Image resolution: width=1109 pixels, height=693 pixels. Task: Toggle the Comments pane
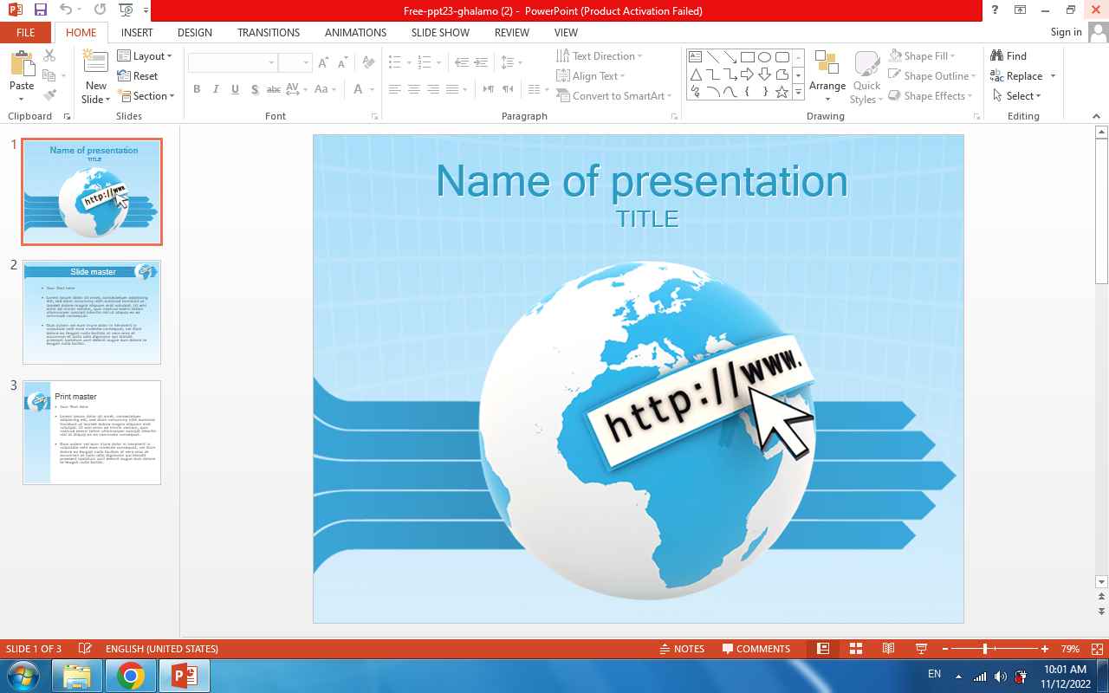tap(755, 649)
